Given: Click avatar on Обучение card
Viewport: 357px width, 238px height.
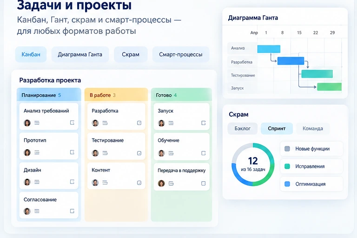Looking at the screenshot, I should coord(161,153).
